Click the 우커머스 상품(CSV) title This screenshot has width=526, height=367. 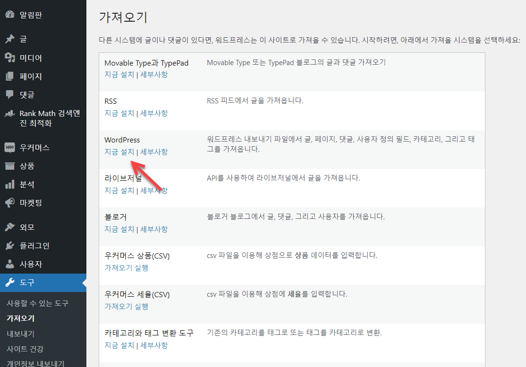point(137,256)
